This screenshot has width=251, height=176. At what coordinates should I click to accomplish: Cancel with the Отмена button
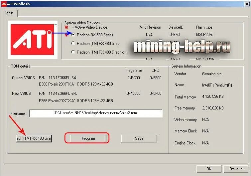(236, 169)
